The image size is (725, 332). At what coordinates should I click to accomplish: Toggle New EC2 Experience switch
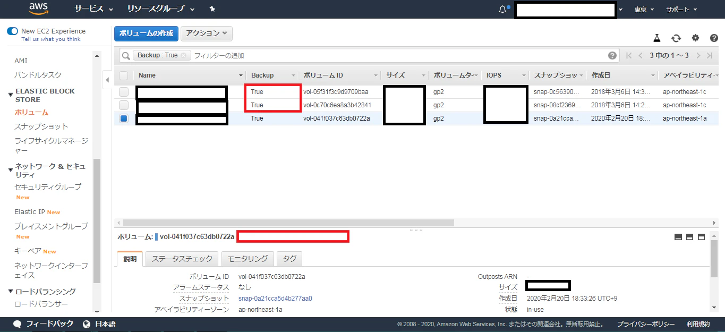coord(12,31)
